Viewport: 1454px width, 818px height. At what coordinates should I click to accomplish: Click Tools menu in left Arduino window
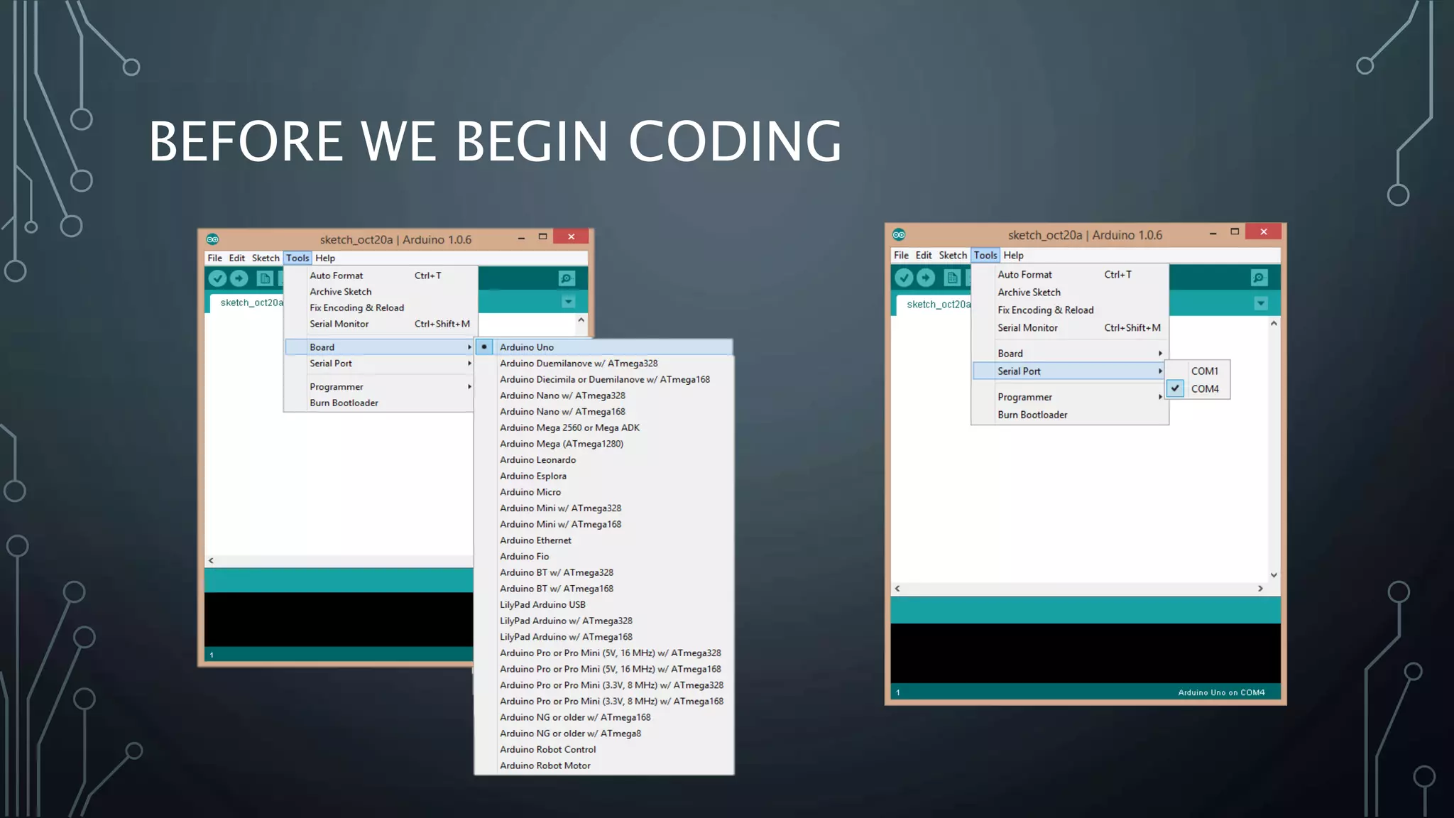point(297,258)
